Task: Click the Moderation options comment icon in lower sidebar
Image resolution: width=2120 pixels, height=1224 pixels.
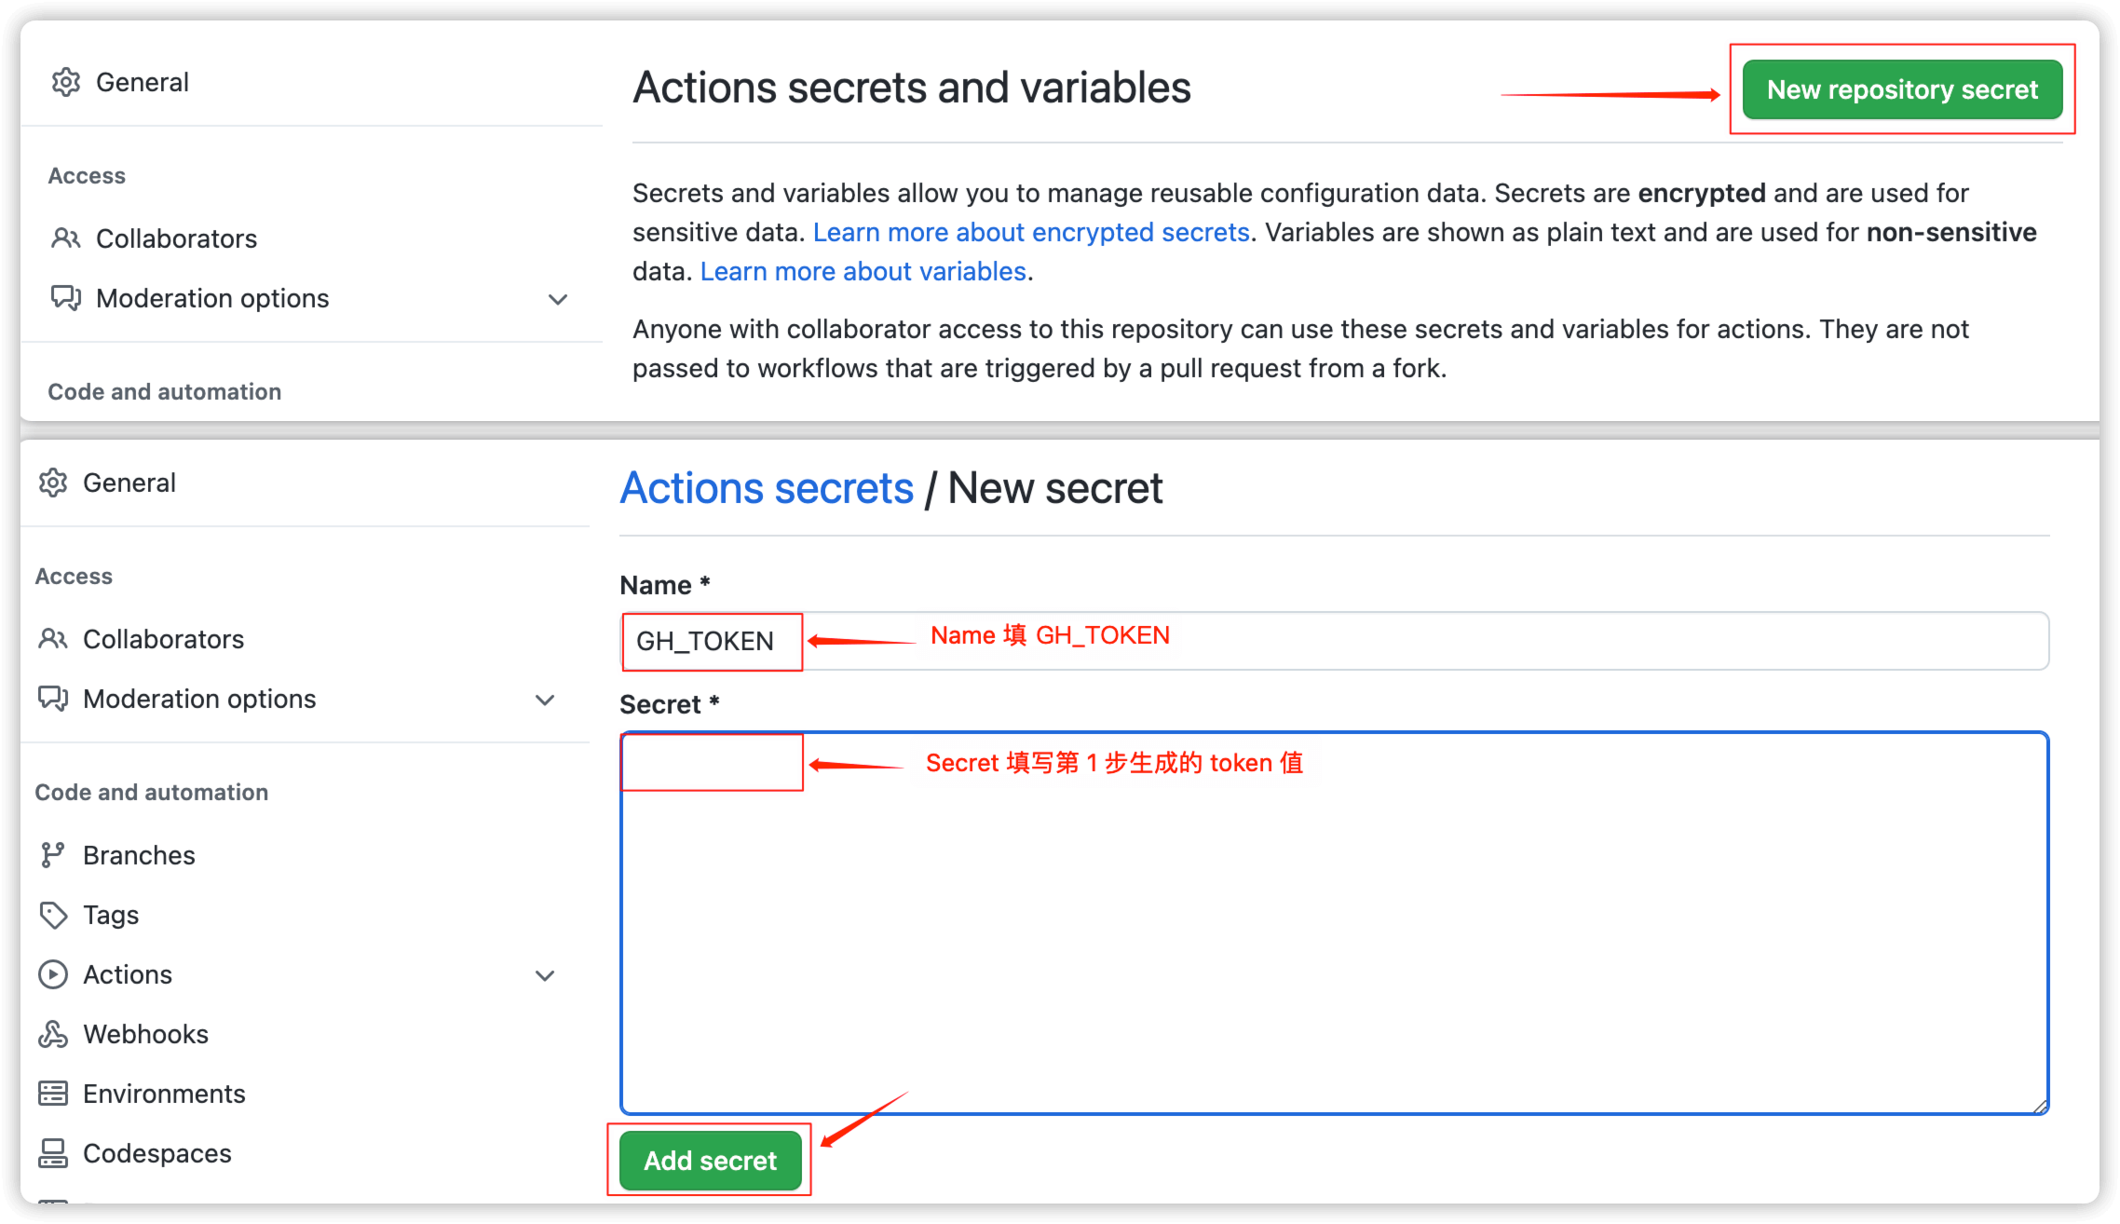Action: coord(53,699)
